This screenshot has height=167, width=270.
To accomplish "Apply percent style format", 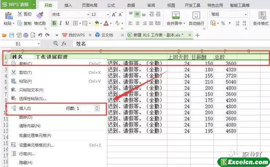I will pos(223,23).
